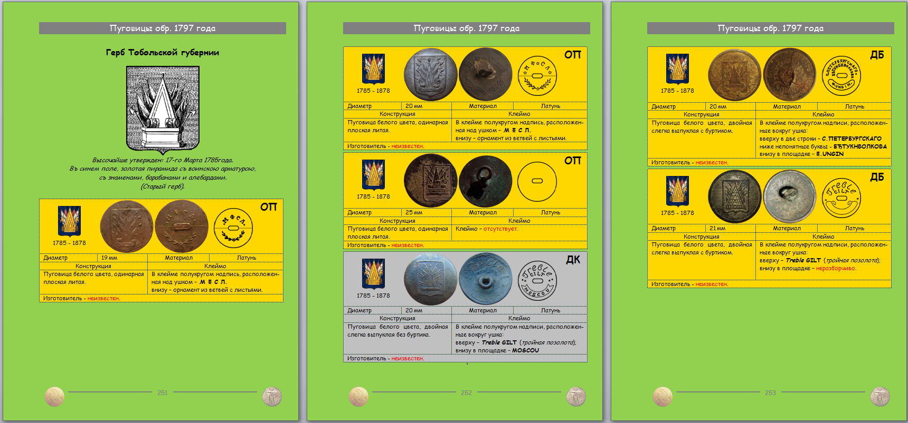Screen dimensions: 908x423
Task: Select the empty stamp circle in 25 мм entry
Action: click(537, 181)
